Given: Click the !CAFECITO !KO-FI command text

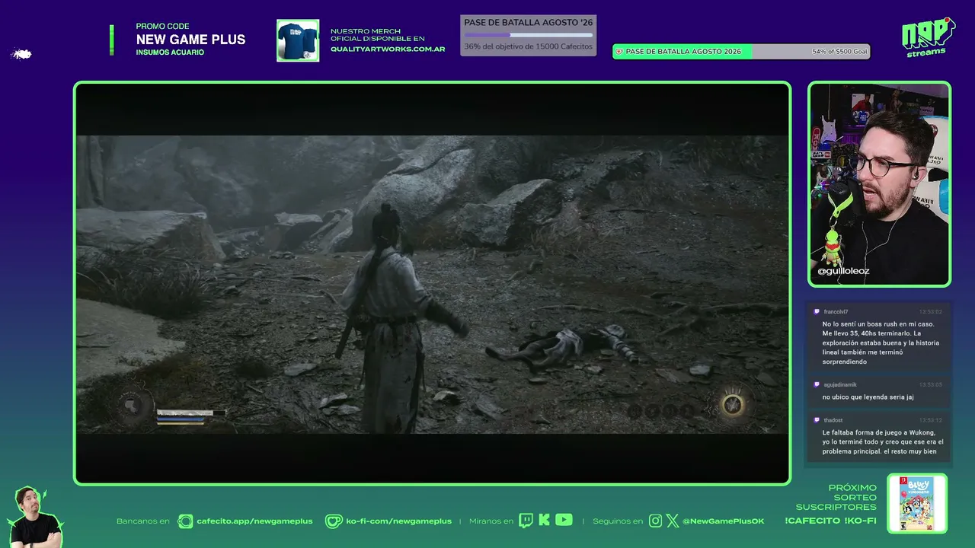Looking at the screenshot, I should pos(830,521).
